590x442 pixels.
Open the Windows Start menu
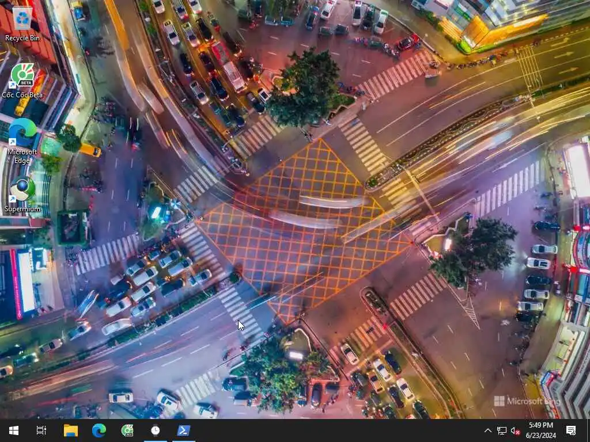point(14,430)
